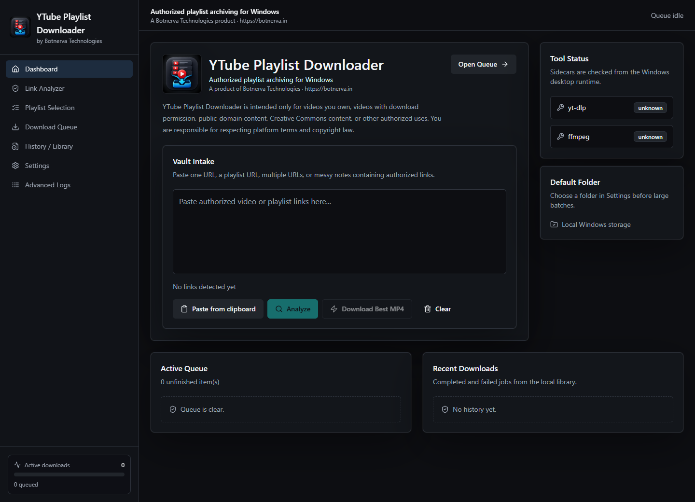The width and height of the screenshot is (695, 502).
Task: Click the shield icon beside Queue is clear
Action: (173, 409)
